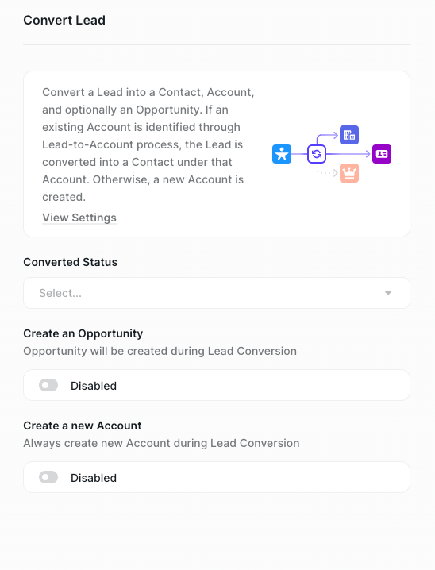Viewport: 435px width, 570px height.
Task: Open the View Settings link
Action: coord(79,218)
